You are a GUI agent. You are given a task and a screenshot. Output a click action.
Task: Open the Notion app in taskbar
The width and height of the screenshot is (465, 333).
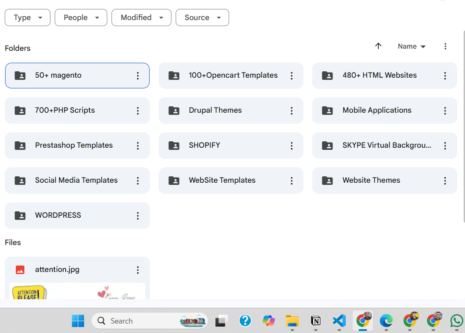(x=316, y=321)
